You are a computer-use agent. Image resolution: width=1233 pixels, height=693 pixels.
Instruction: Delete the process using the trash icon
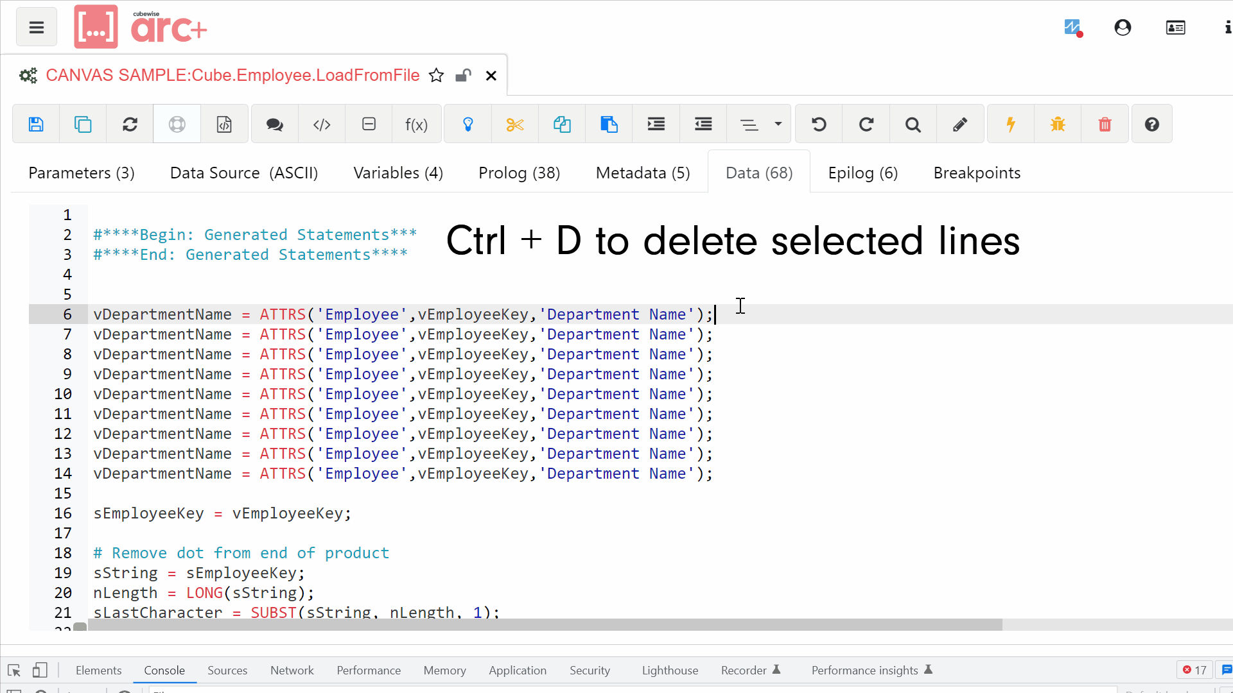pyautogui.click(x=1105, y=124)
